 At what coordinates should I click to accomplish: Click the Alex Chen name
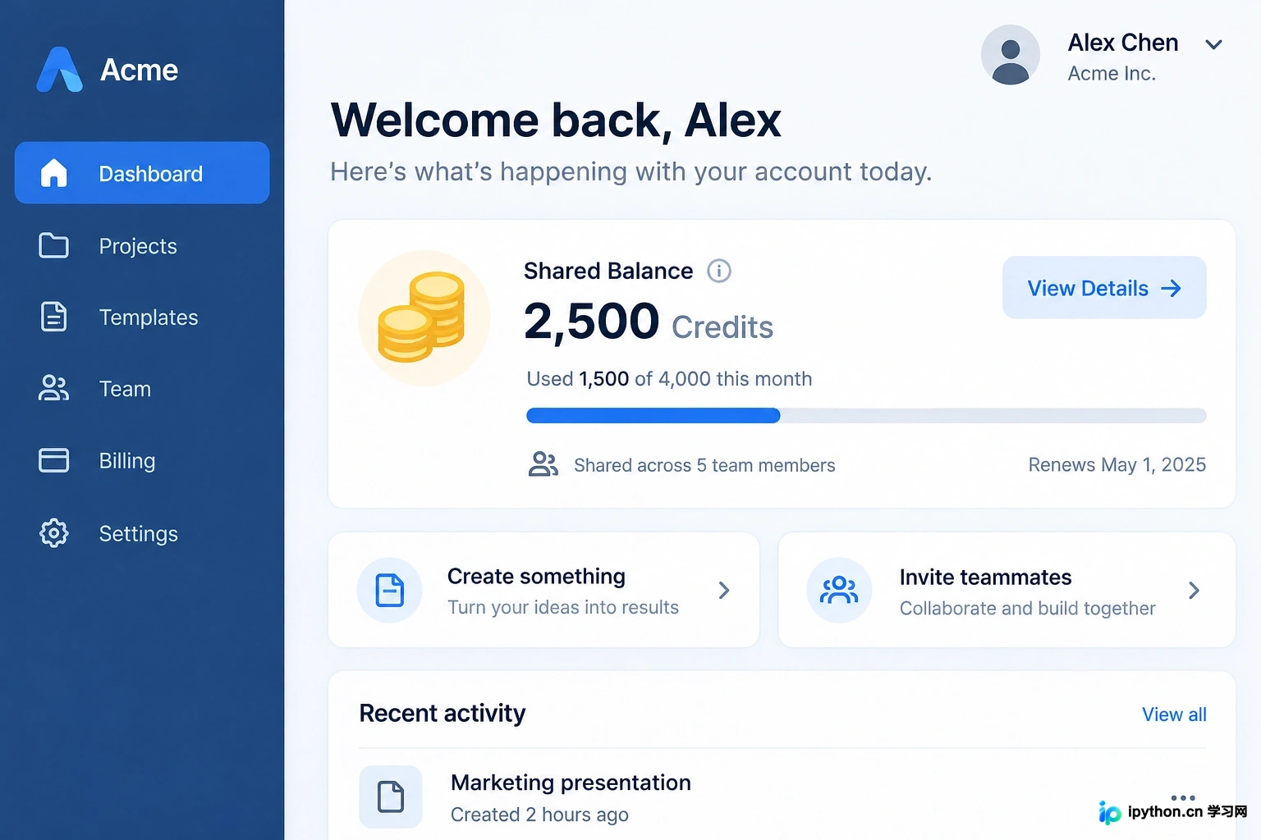[1123, 43]
